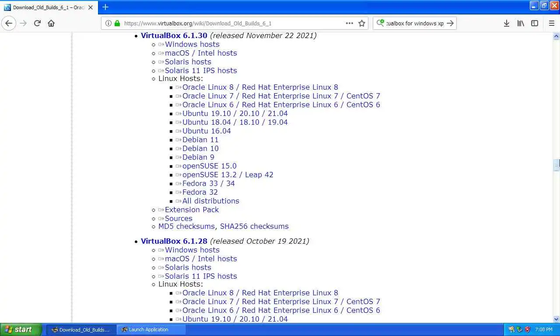Viewport: 560px width, 336px height.
Task: Run search with the go arrow
Action: [x=450, y=23]
